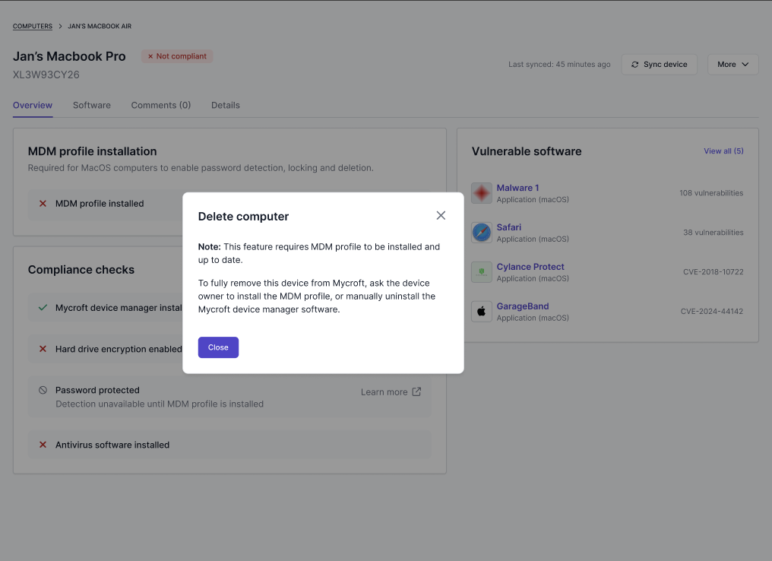Open the Cylance Protect link
The image size is (772, 561).
point(530,267)
